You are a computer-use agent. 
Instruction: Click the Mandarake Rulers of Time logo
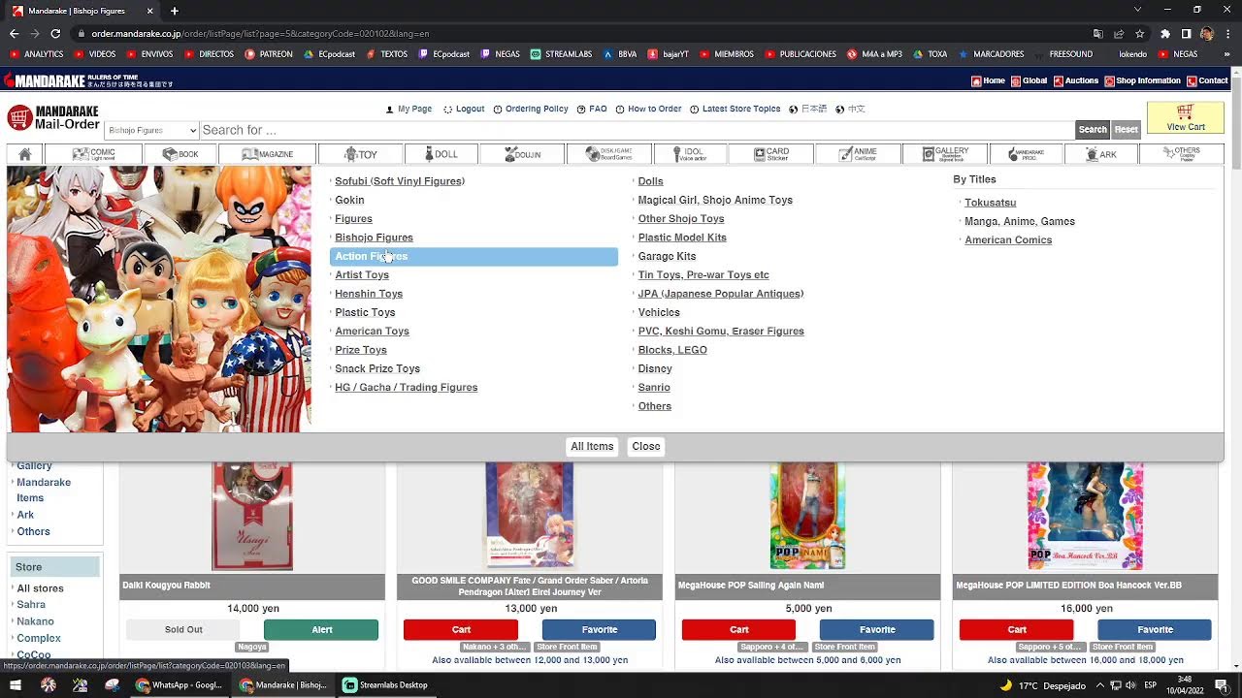coord(87,80)
